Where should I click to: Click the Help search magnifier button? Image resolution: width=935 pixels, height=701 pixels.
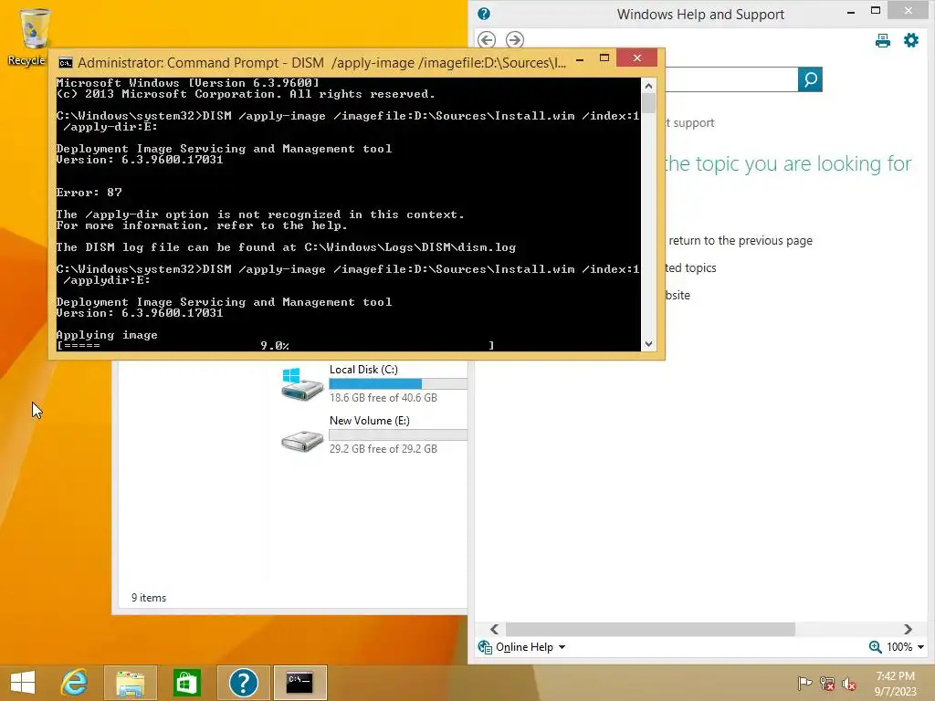(x=810, y=79)
